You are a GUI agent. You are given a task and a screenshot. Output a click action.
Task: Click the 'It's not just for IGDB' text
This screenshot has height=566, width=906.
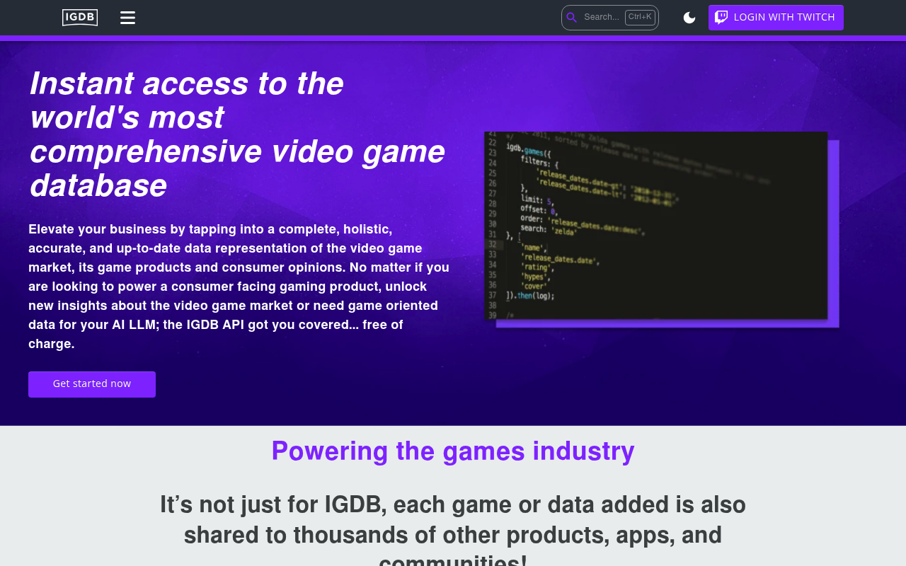tap(453, 534)
